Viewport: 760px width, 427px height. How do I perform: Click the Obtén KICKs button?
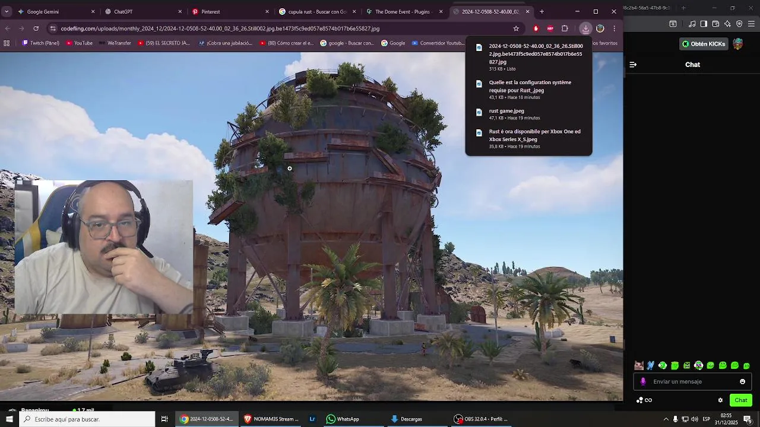(x=704, y=44)
